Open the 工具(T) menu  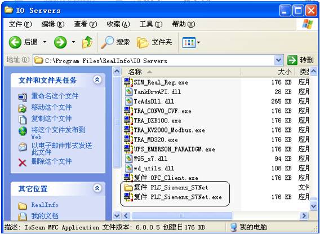(151, 24)
